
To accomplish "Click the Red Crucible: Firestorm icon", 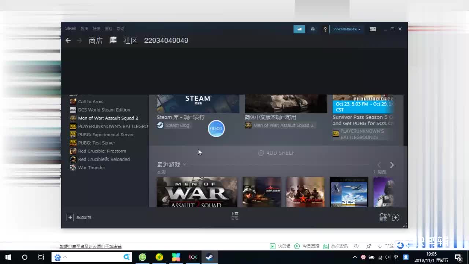I will [x=73, y=151].
